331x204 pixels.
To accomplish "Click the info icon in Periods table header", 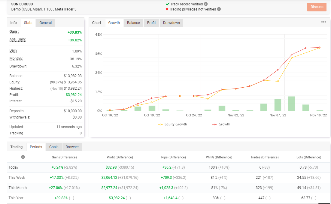I will pyautogui.click(x=23, y=157).
